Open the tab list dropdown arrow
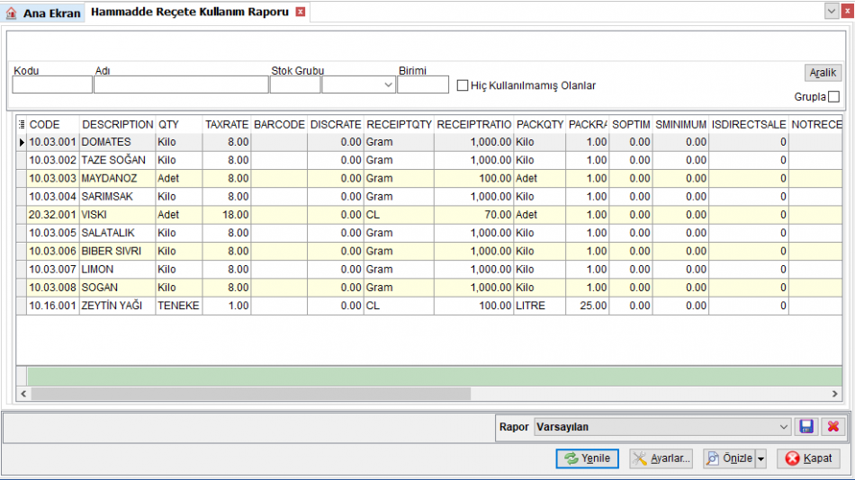Screen dimensions: 855x480 [831, 11]
